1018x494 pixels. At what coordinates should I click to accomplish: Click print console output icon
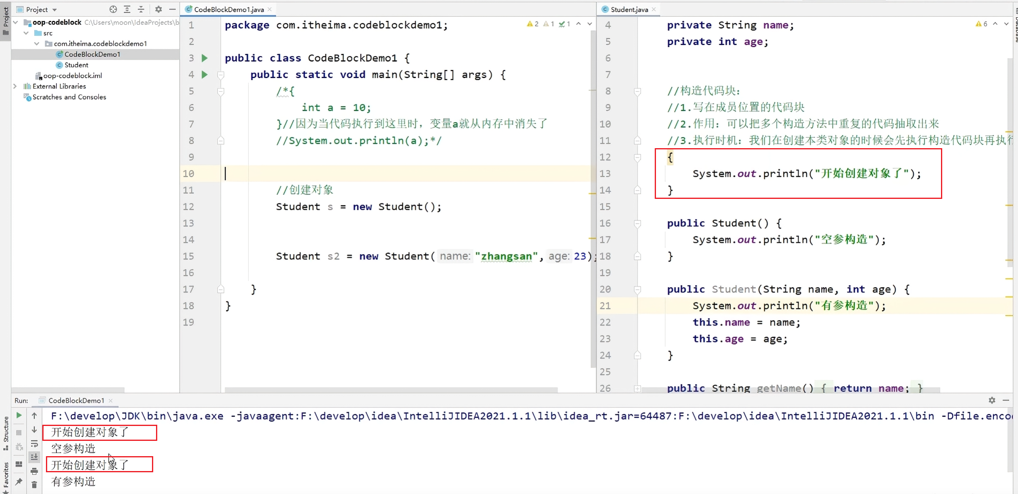point(34,471)
